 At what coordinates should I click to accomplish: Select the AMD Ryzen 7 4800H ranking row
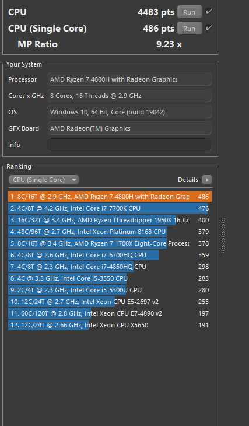pyautogui.click(x=110, y=197)
